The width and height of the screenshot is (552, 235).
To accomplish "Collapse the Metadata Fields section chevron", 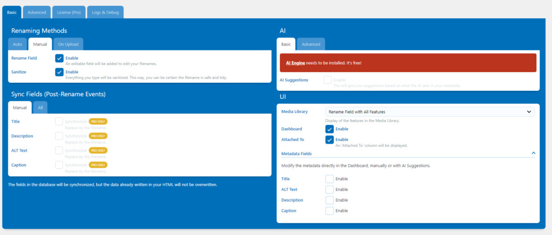I will click(x=533, y=153).
